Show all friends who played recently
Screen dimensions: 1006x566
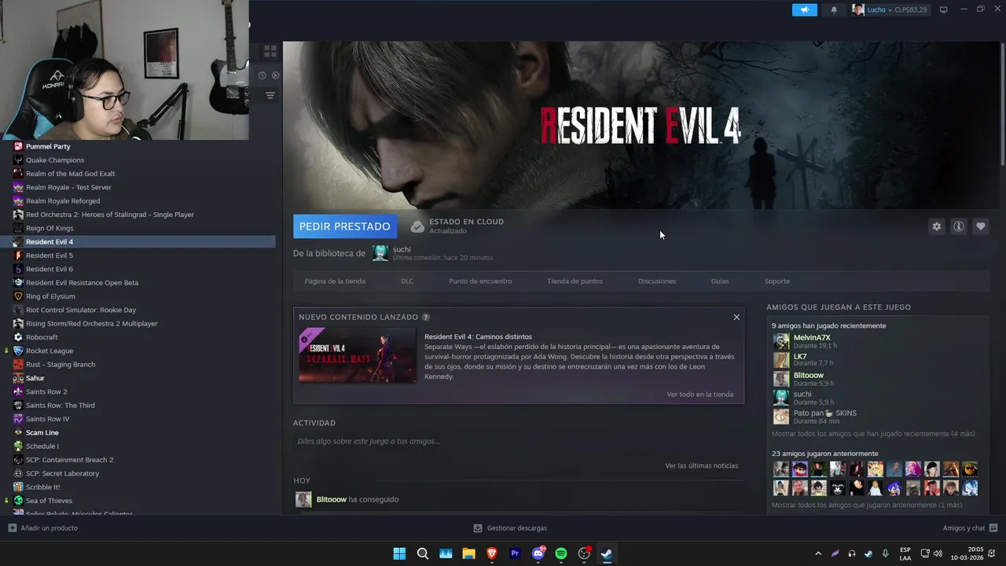873,434
